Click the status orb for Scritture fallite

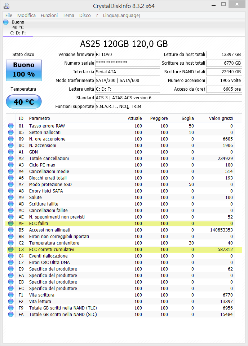(11, 204)
